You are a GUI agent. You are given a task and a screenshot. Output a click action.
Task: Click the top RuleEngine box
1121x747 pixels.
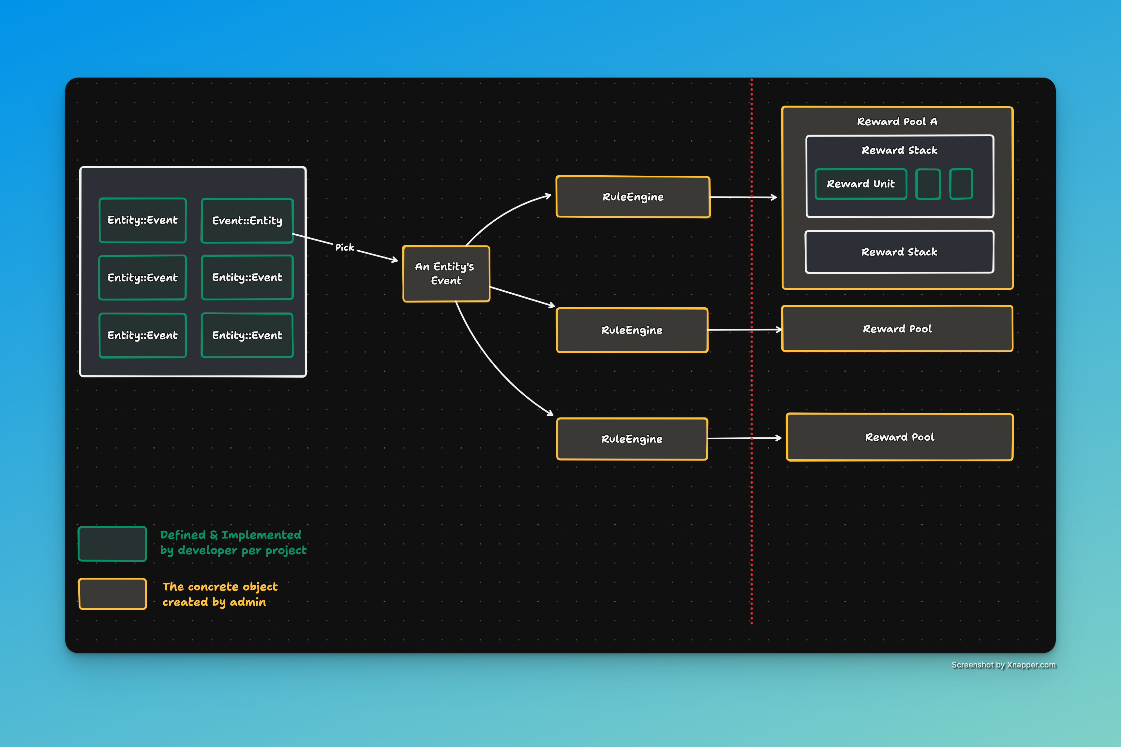[x=633, y=197]
